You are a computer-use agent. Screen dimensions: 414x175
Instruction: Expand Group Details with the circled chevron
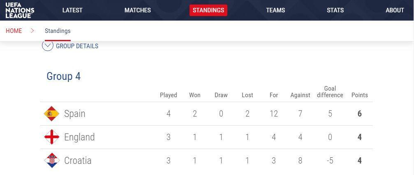pos(48,46)
